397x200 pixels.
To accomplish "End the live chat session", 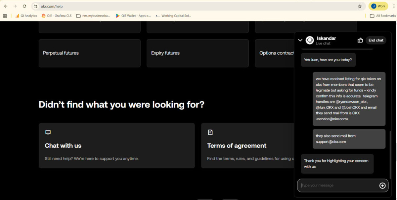I will click(x=376, y=40).
